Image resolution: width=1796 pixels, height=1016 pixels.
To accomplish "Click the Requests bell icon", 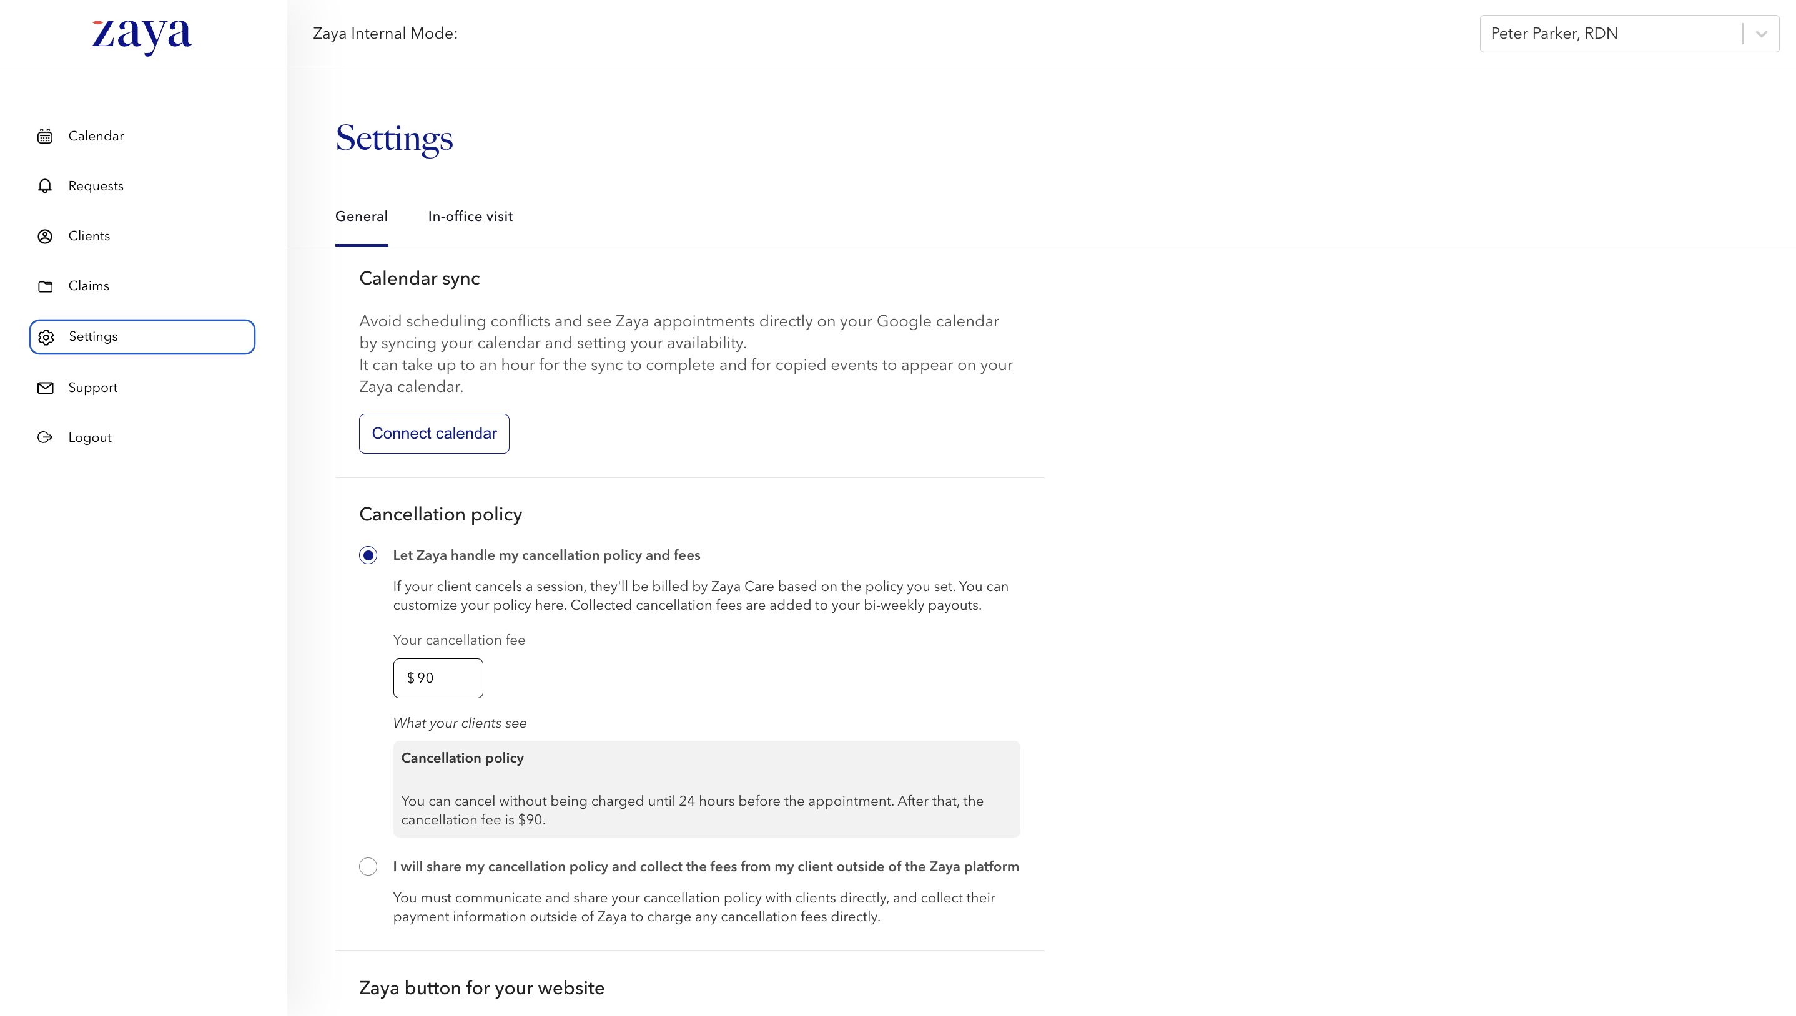I will click(46, 187).
